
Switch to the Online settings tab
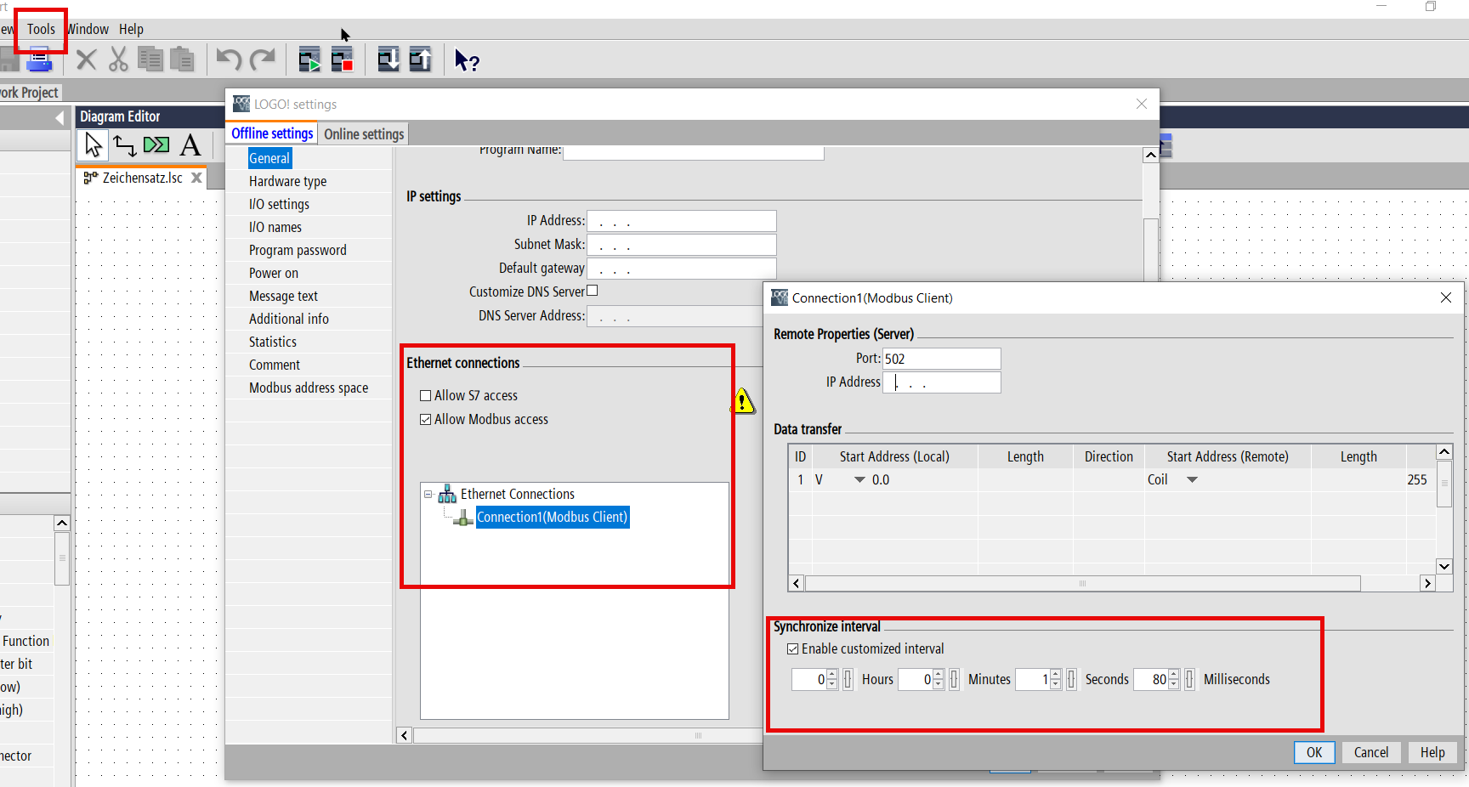coord(364,134)
